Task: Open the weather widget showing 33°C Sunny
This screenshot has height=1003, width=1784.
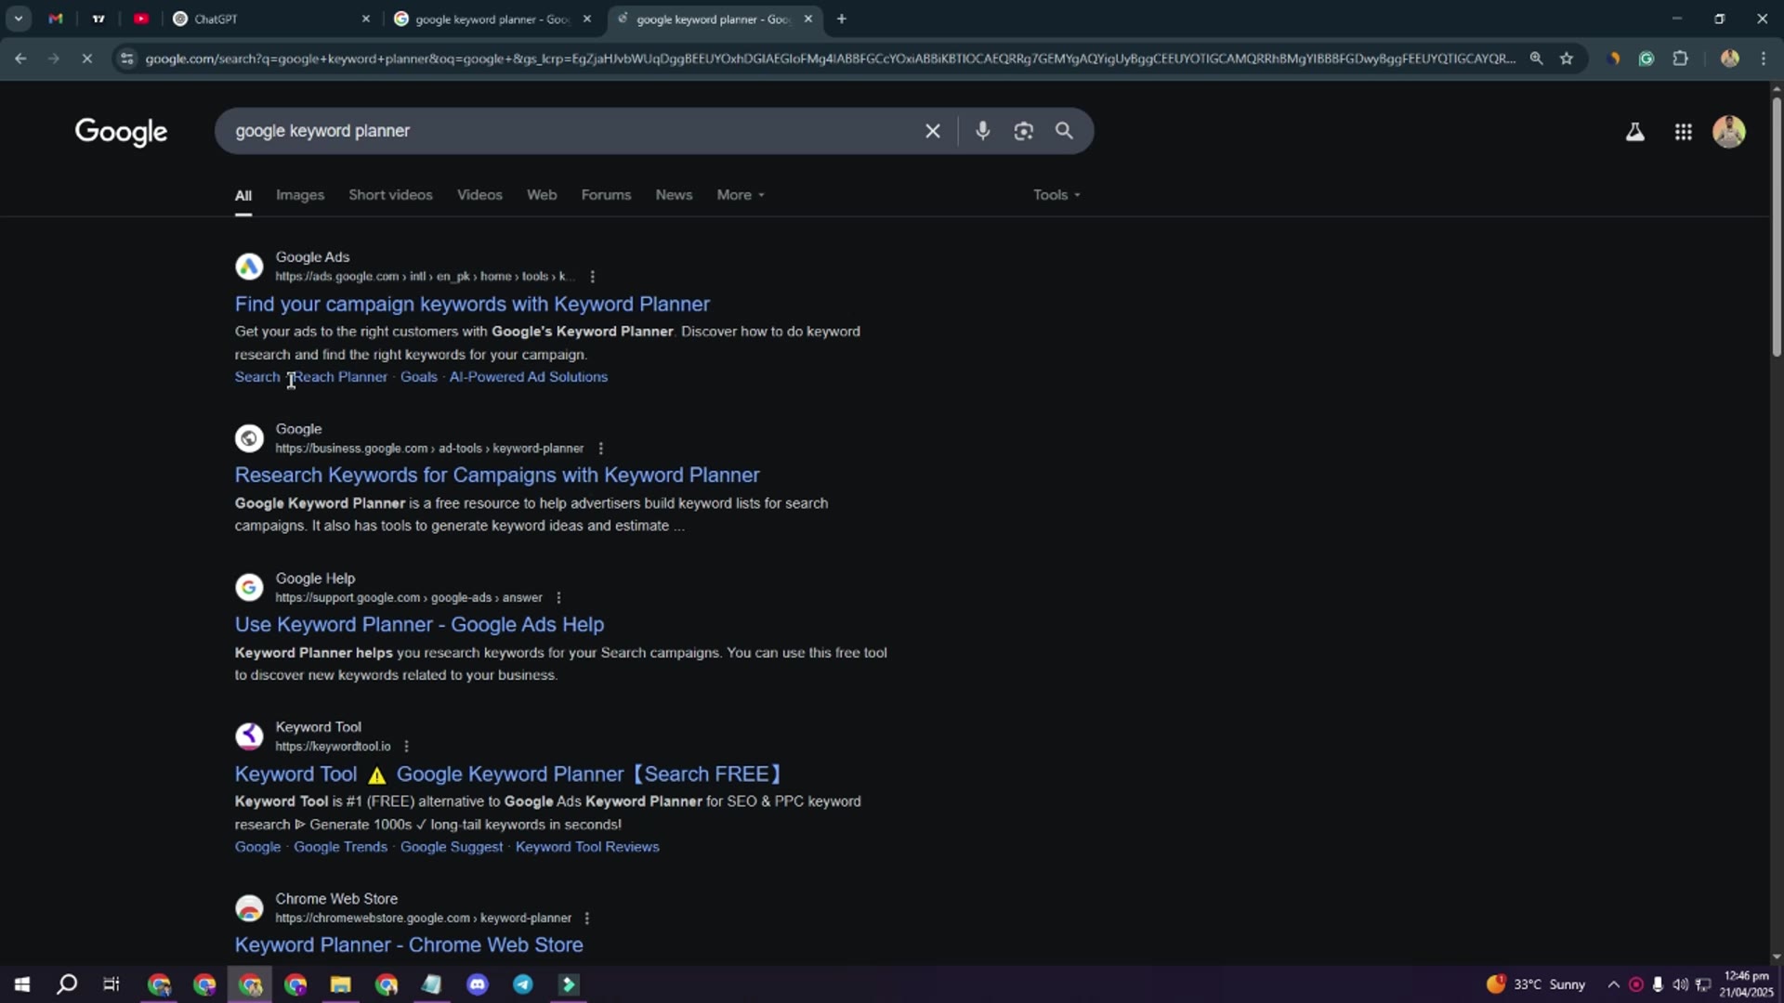Action: pyautogui.click(x=1536, y=984)
